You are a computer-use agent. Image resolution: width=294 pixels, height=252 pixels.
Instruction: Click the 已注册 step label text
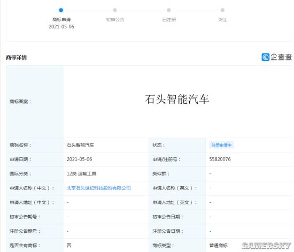tap(169, 19)
